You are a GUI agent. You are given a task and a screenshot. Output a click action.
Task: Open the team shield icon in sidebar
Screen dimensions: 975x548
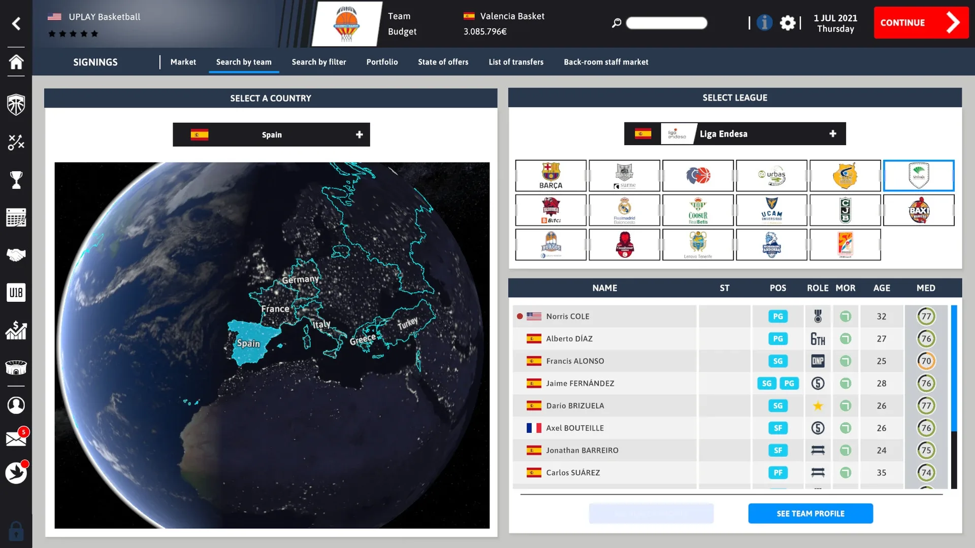tap(16, 105)
